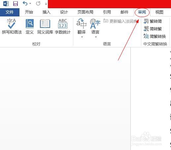Switch to the 开始 tab
This screenshot has width=171, height=150.
[x=29, y=12]
